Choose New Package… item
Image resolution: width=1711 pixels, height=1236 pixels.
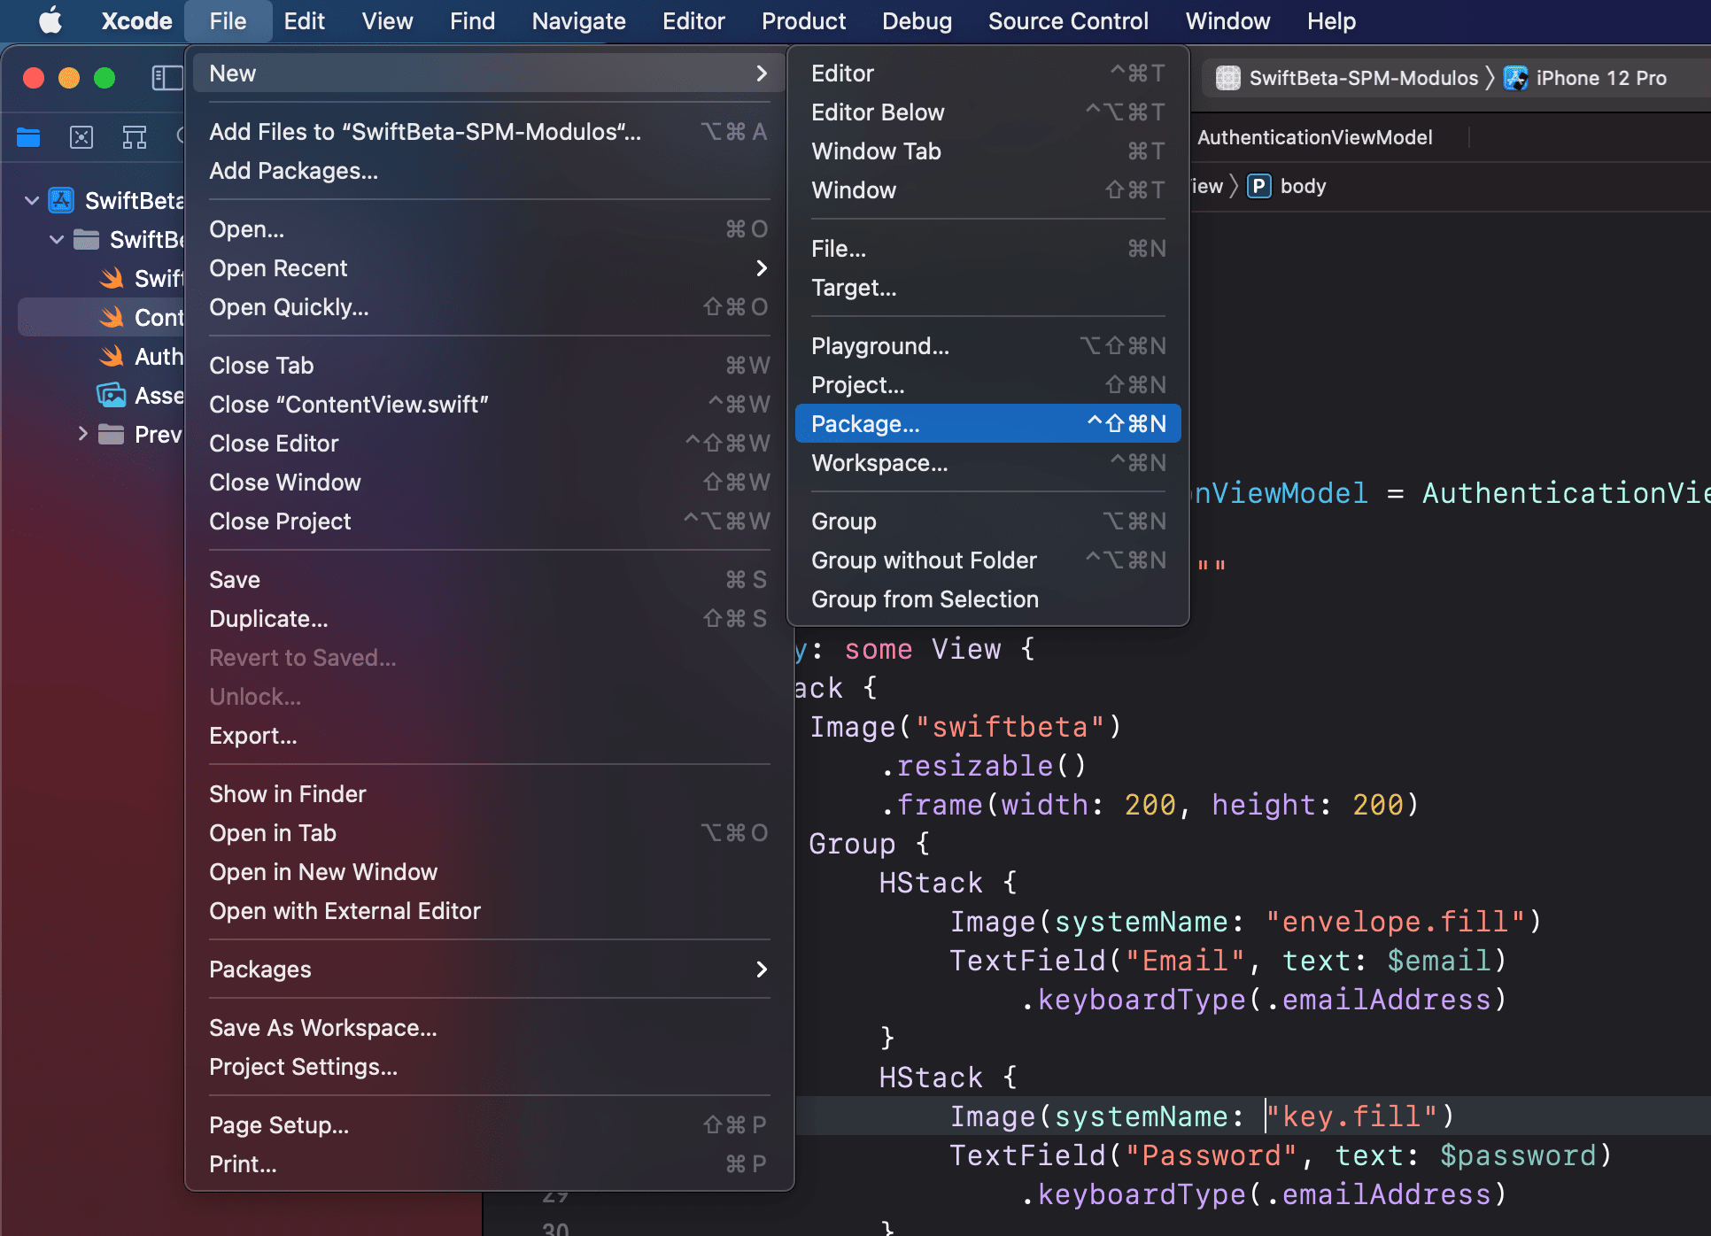(x=988, y=424)
